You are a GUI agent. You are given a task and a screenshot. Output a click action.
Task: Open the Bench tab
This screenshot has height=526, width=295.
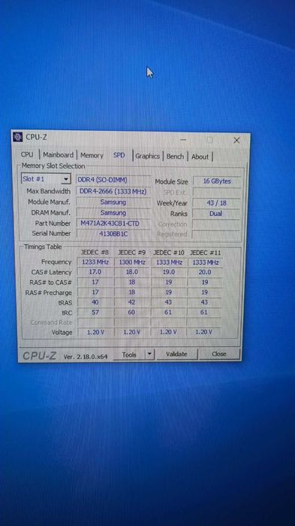click(175, 157)
